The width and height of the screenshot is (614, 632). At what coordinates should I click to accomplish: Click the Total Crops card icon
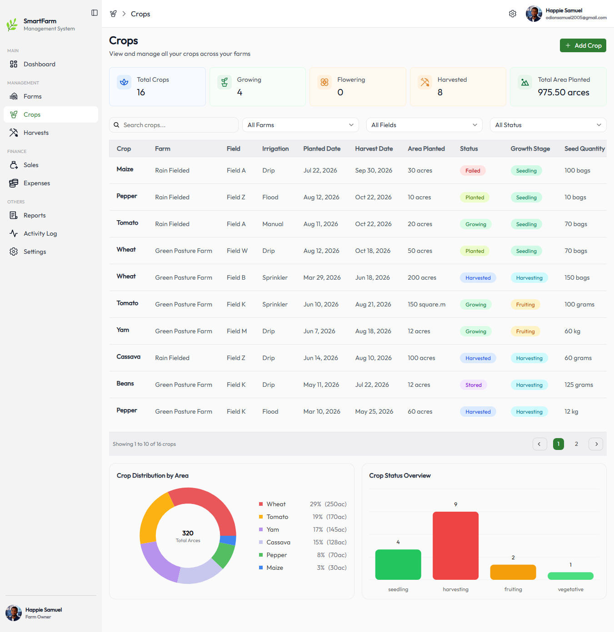(124, 82)
